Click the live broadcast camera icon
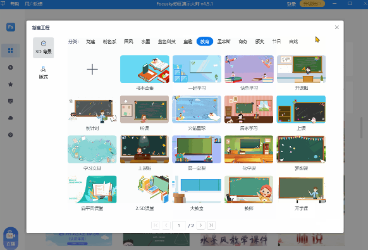The width and height of the screenshot is (368, 250). tap(11, 238)
